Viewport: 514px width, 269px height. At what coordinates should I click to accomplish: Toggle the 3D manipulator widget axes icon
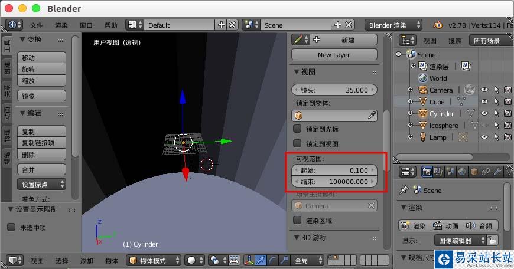249,260
